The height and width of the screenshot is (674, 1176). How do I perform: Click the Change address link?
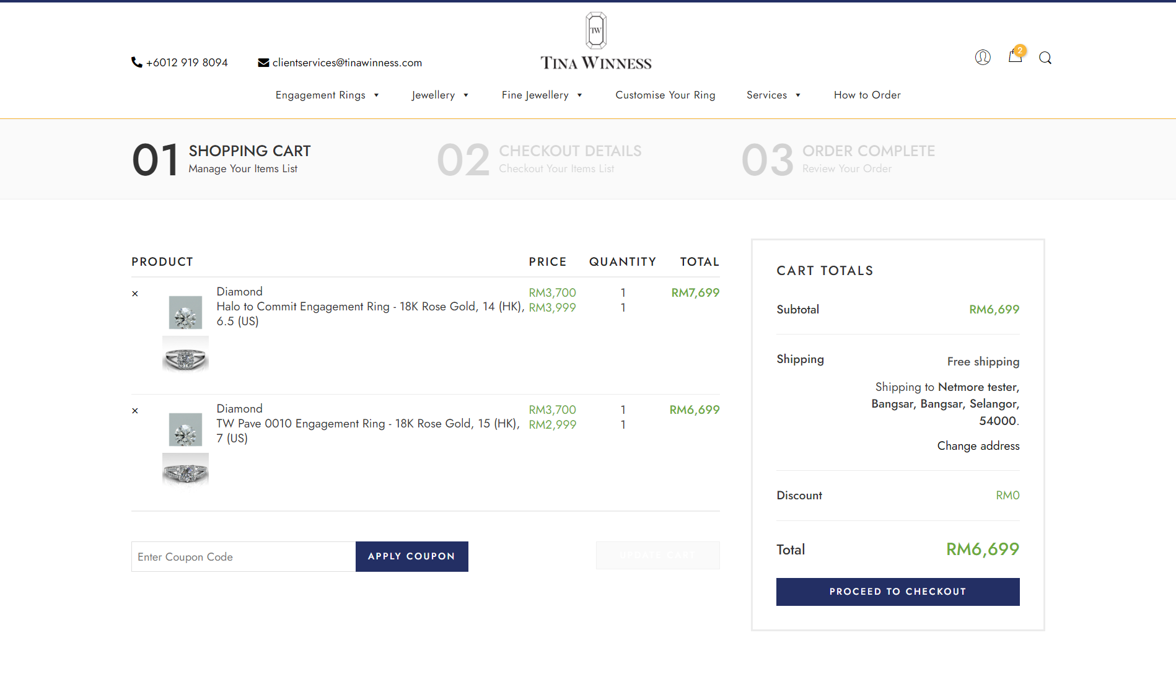click(978, 445)
